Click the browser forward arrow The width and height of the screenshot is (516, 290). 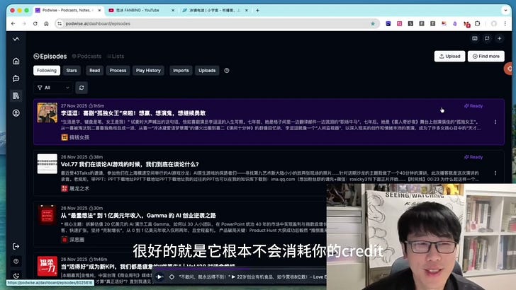click(x=24, y=23)
